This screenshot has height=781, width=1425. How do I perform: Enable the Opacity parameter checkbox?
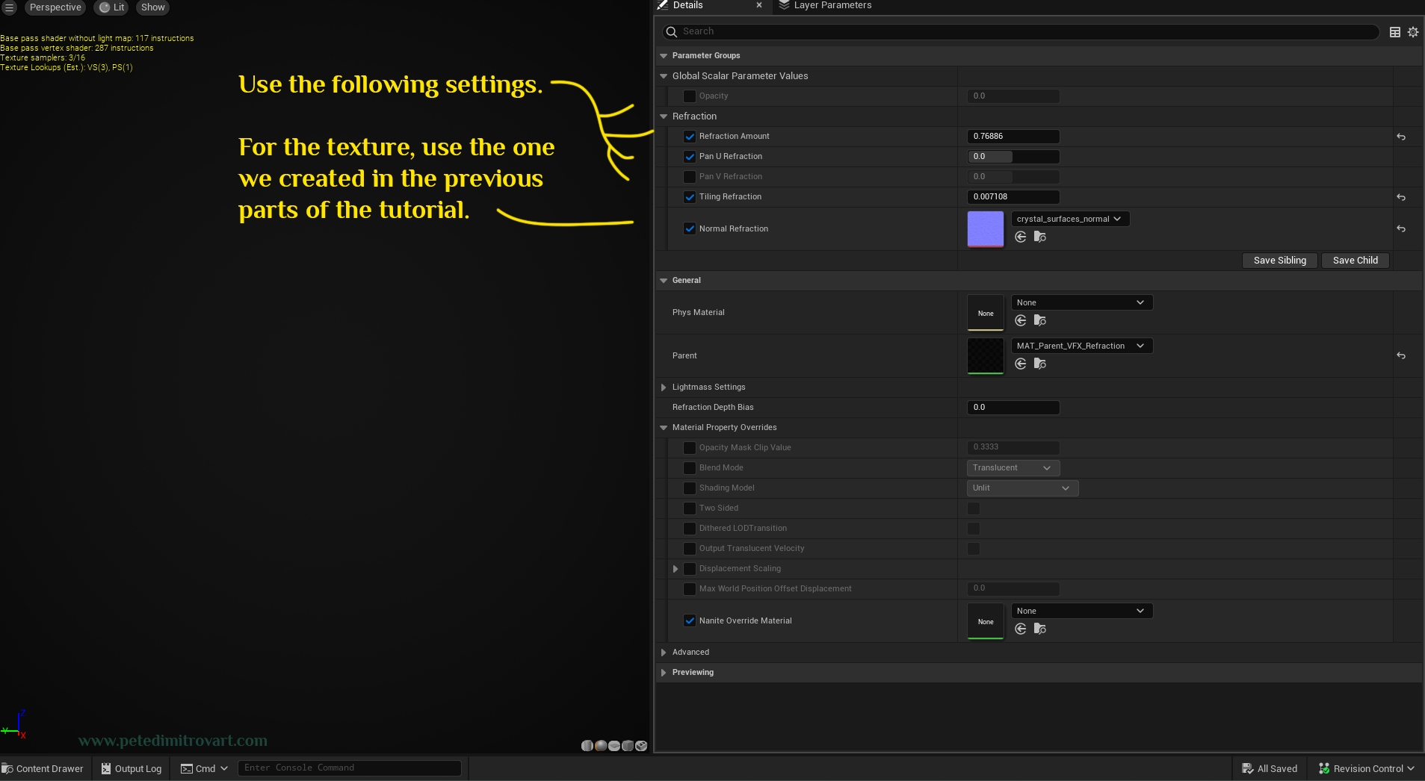[690, 96]
